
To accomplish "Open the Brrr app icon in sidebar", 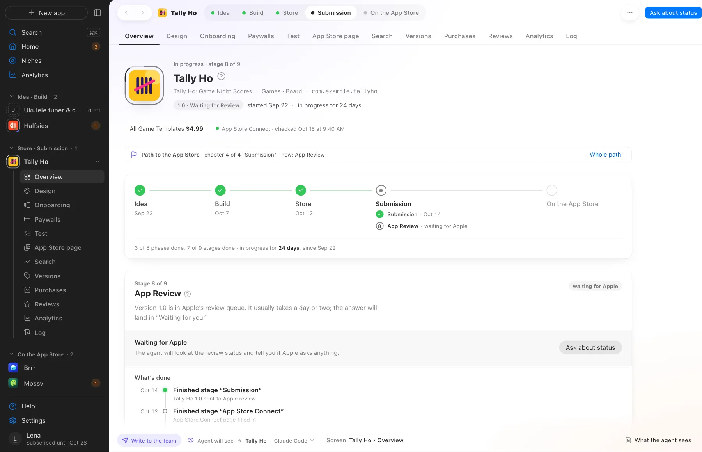I will click(x=13, y=368).
